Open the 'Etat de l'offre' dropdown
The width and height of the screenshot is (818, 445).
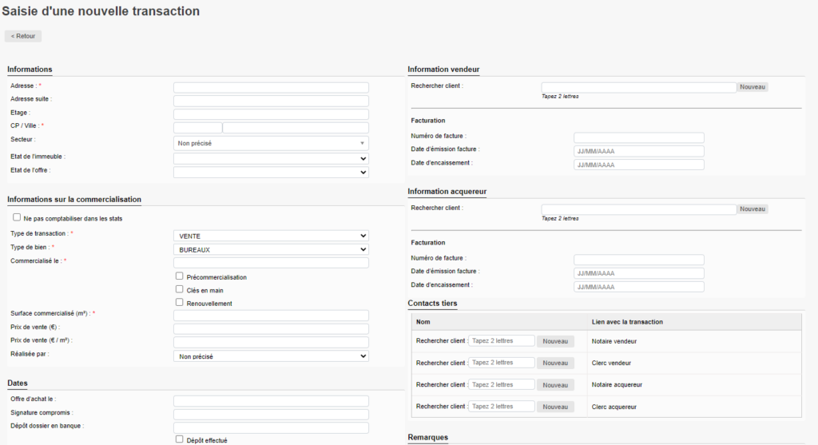pos(271,172)
